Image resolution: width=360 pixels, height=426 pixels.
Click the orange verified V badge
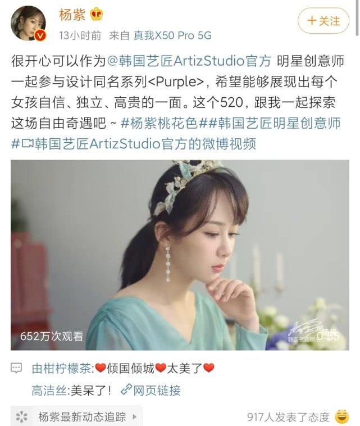tap(40, 35)
